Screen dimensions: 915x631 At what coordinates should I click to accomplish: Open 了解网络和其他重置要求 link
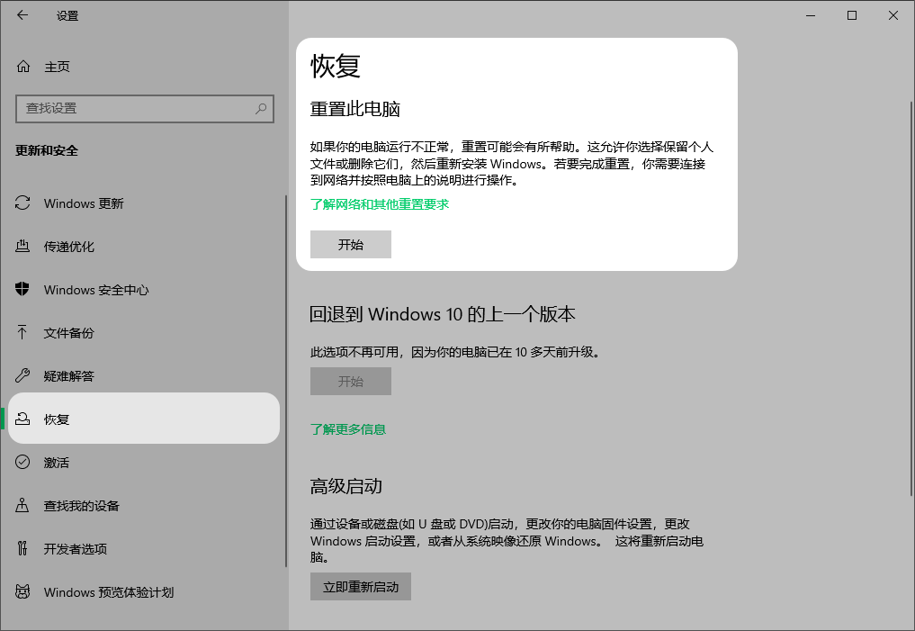point(380,204)
